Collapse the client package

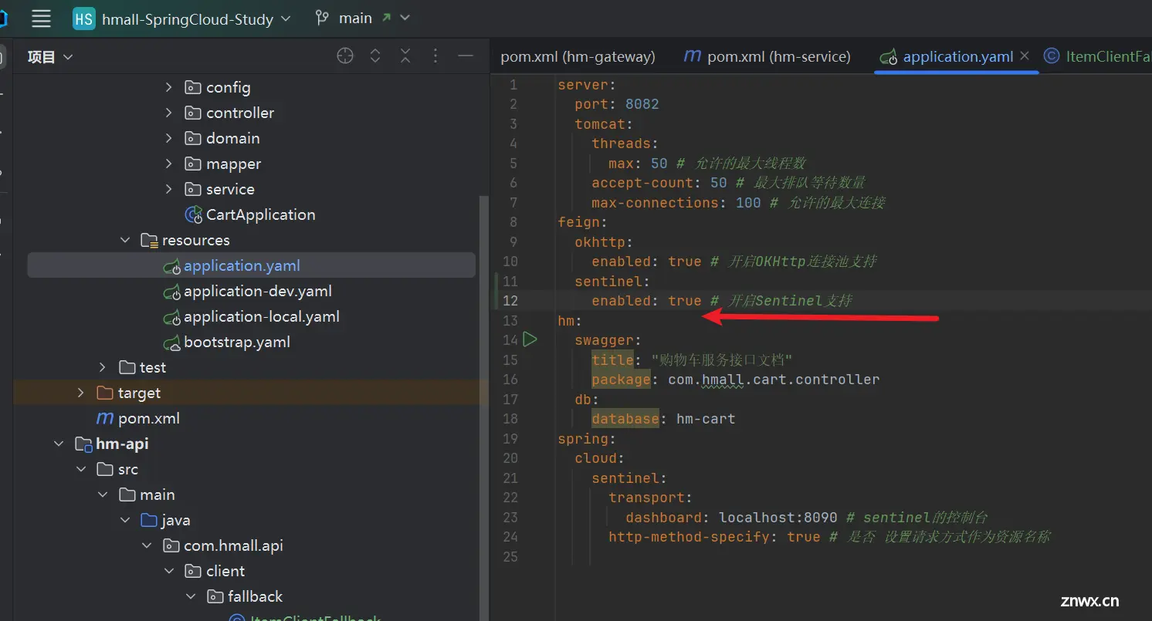point(169,571)
